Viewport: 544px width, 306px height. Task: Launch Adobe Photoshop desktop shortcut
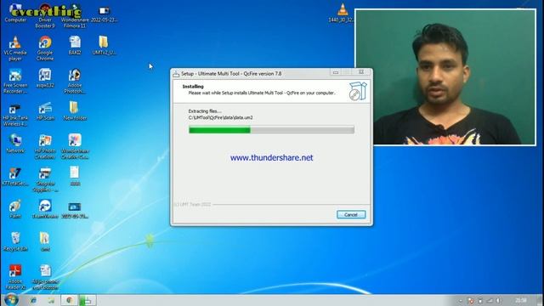click(75, 82)
